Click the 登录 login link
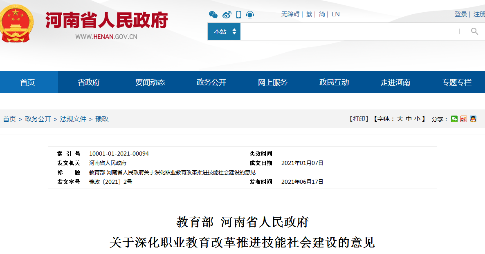The height and width of the screenshot is (254, 485). (x=460, y=14)
